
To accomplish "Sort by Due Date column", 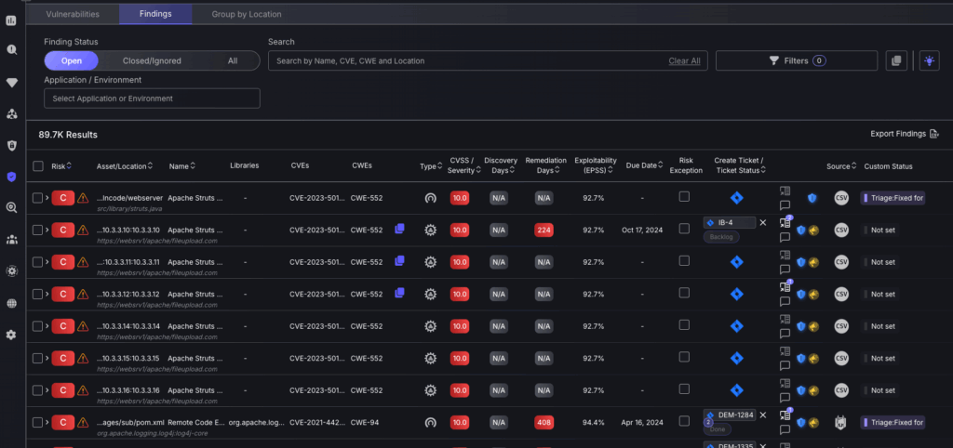I will click(x=645, y=165).
